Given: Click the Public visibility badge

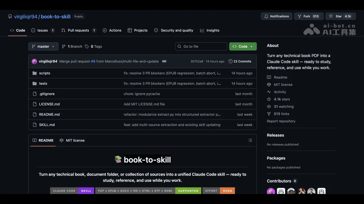Looking at the screenshot, I should pyautogui.click(x=79, y=17).
